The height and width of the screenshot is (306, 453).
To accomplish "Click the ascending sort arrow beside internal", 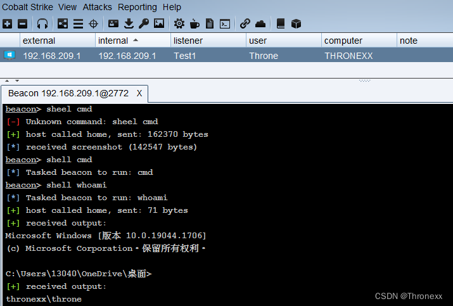I will [x=136, y=40].
